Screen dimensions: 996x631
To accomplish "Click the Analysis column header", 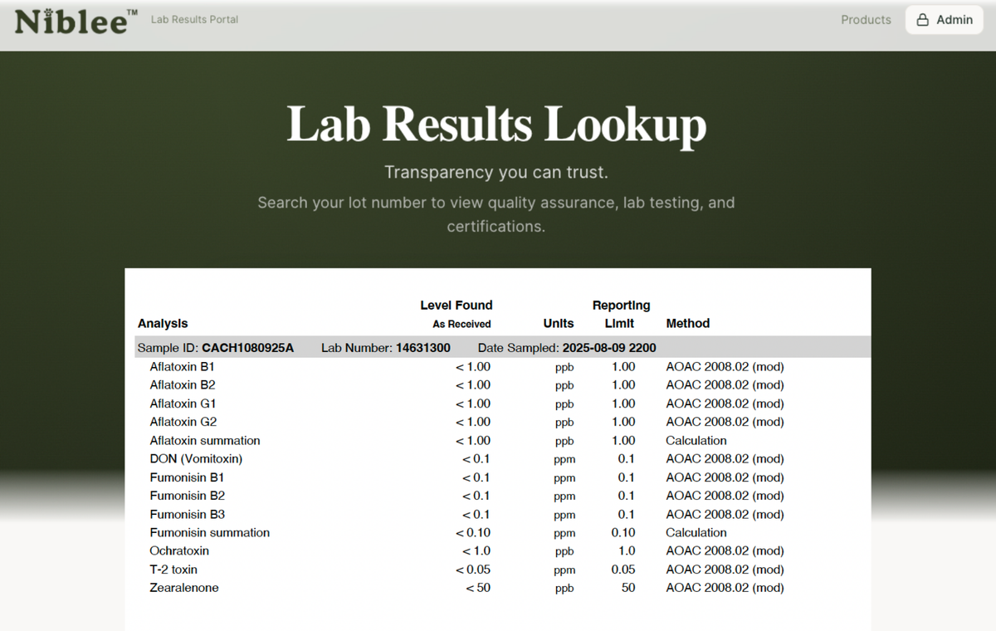I will coord(163,324).
